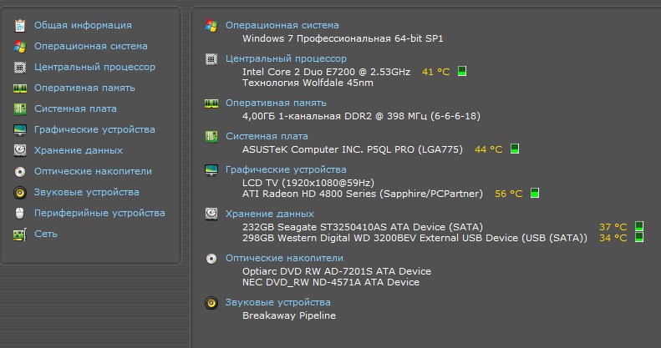Click the Центральный процессор heading link in summary
Viewport: 661px width, 348px height.
[x=286, y=58]
